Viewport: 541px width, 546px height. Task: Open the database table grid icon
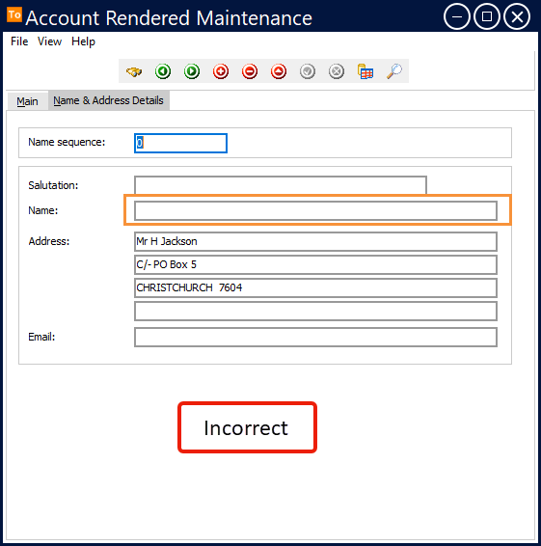coord(365,71)
